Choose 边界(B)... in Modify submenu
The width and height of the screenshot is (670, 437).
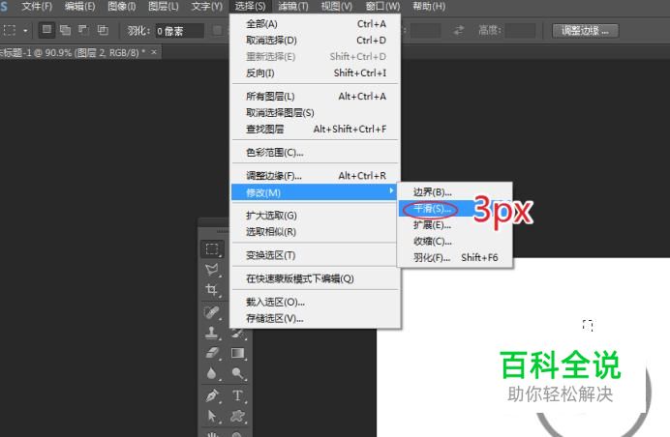click(x=455, y=192)
